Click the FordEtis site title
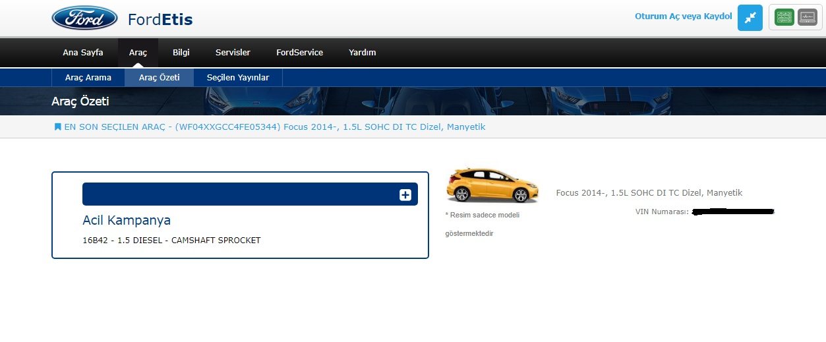The image size is (826, 342). click(160, 19)
